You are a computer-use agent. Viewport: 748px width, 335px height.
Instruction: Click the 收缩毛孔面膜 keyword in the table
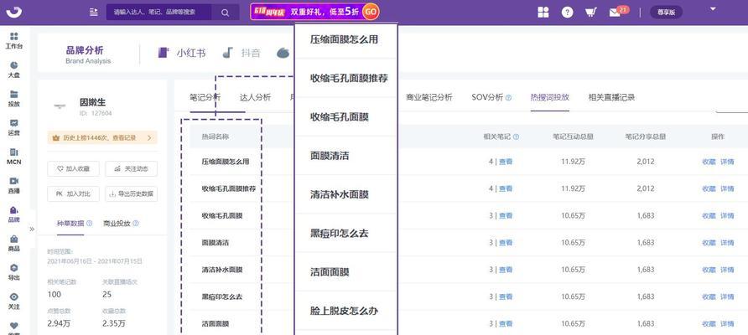222,216
